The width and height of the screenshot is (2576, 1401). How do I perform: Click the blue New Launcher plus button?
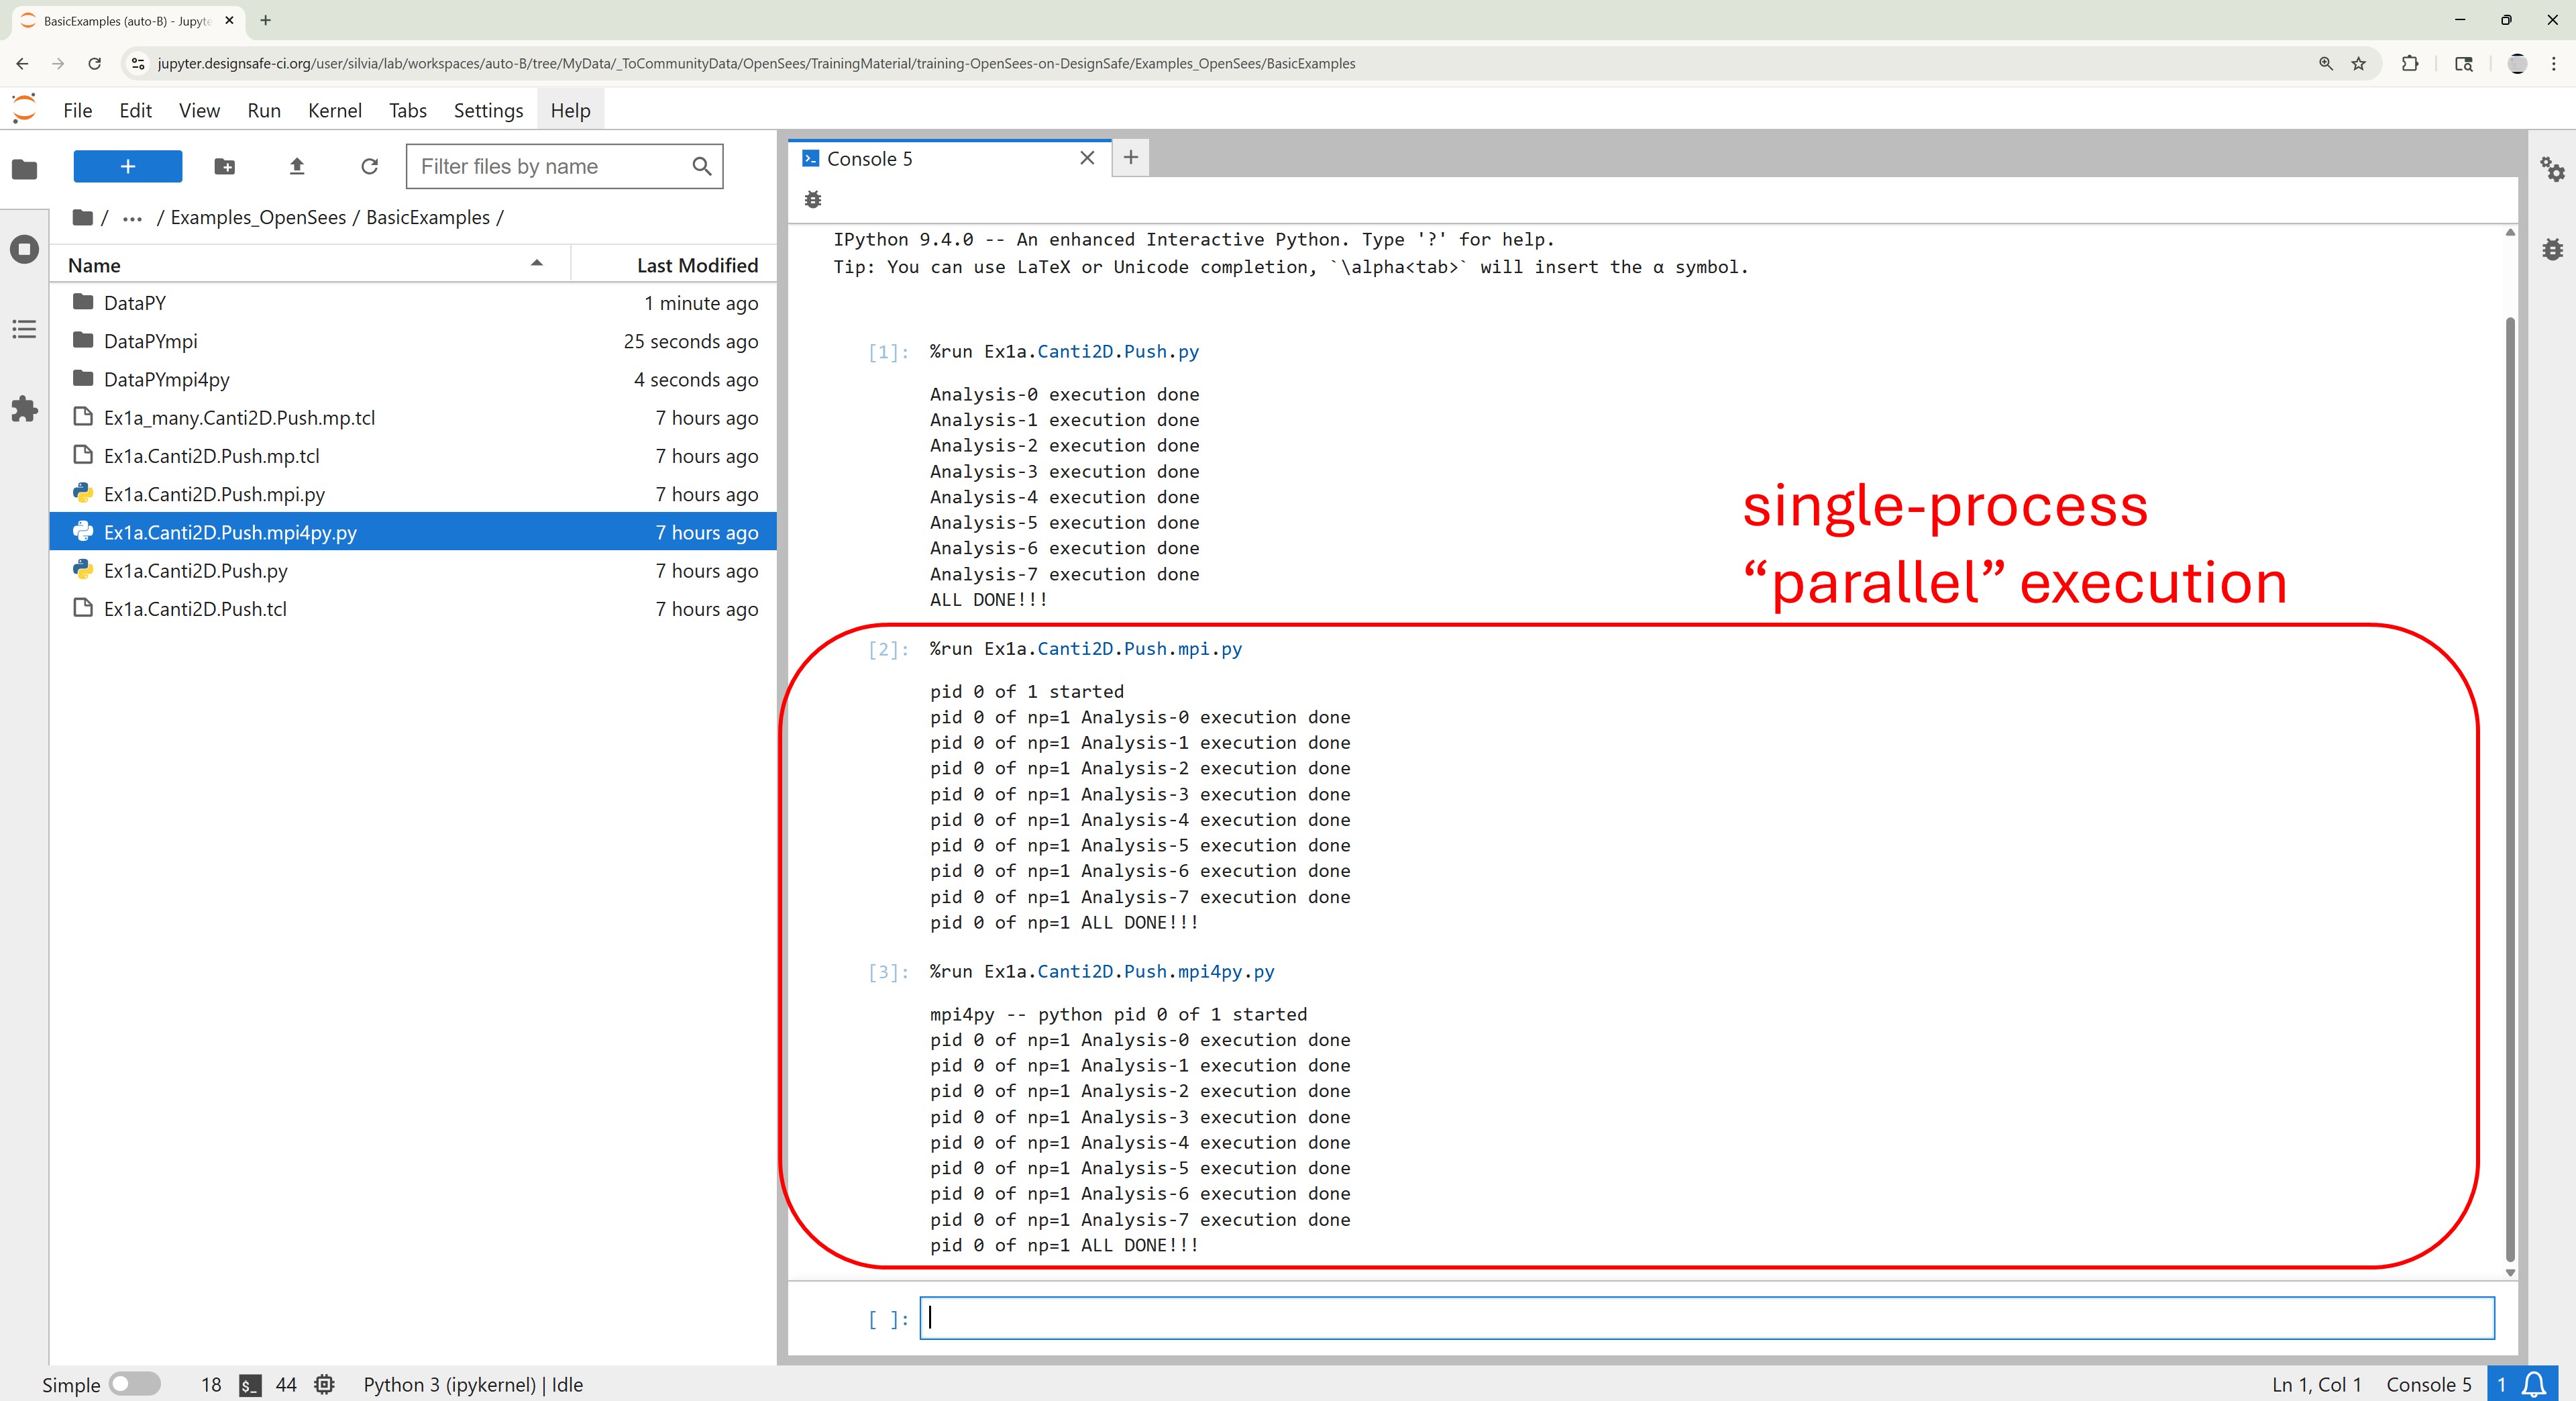(128, 167)
